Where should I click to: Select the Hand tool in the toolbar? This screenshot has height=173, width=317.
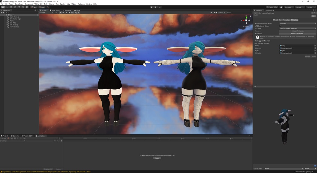point(3,7)
